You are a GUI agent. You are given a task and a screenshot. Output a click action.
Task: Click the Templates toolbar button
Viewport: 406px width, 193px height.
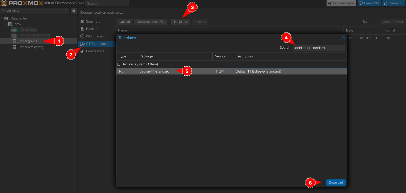tap(181, 22)
